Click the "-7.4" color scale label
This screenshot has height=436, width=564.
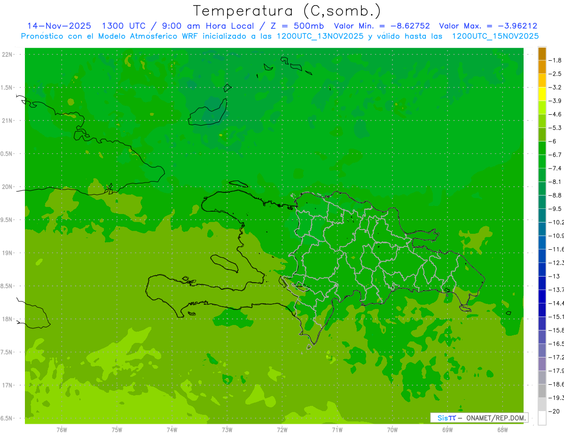click(x=556, y=168)
